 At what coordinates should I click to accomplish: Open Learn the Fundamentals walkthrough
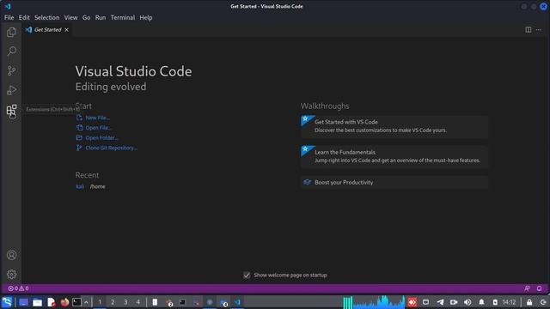[394, 156]
